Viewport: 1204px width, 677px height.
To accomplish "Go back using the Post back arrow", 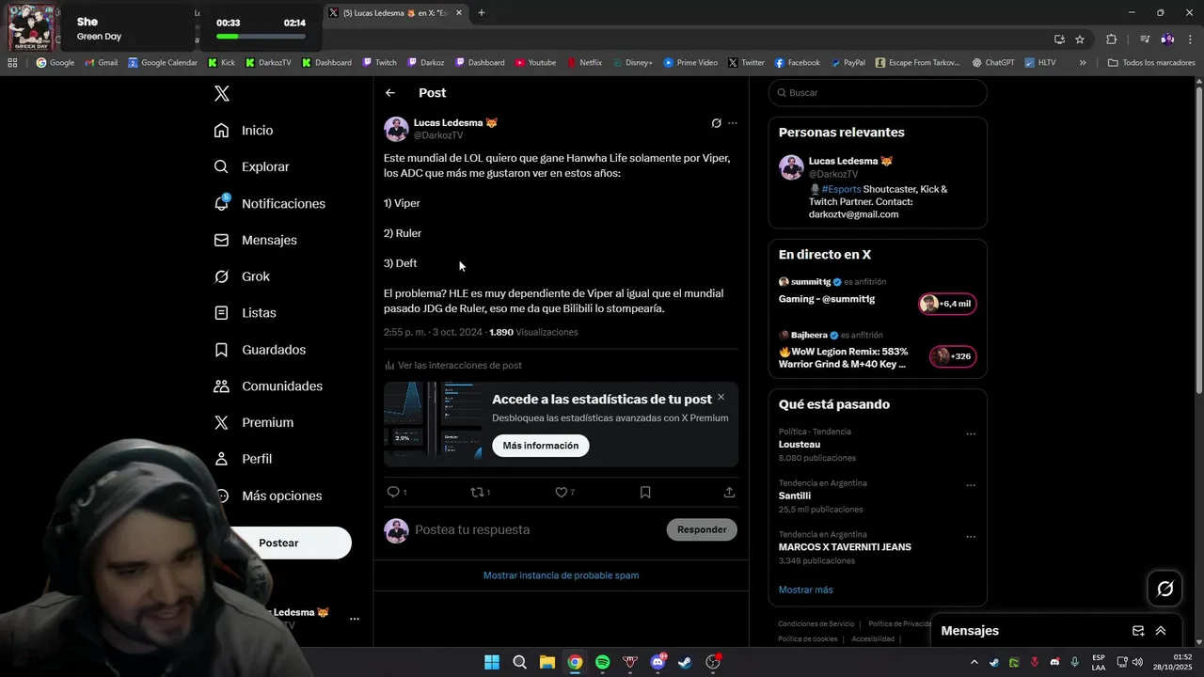I will click(x=390, y=93).
